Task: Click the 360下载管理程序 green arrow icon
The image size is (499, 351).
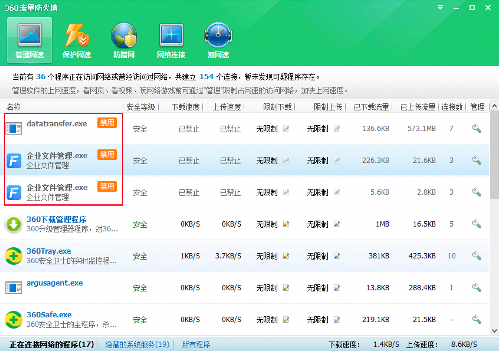Action: pos(14,224)
